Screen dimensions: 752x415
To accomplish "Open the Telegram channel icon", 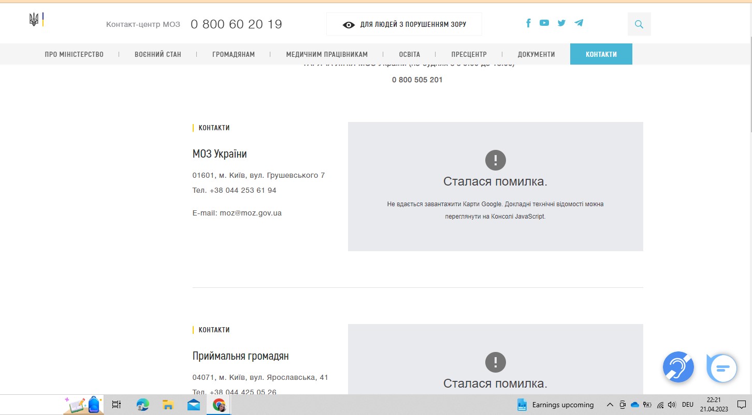I will (x=579, y=23).
